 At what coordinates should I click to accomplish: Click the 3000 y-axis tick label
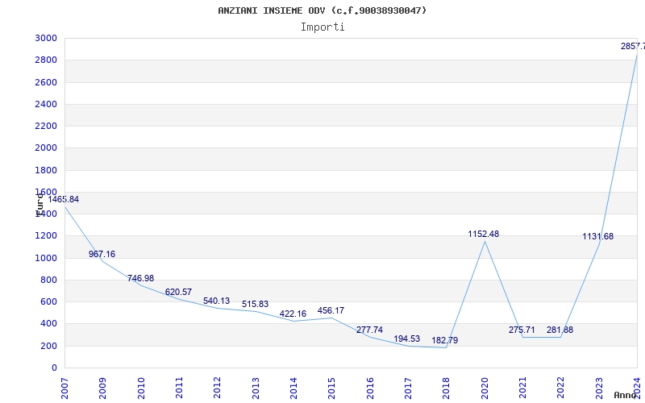[46, 38]
